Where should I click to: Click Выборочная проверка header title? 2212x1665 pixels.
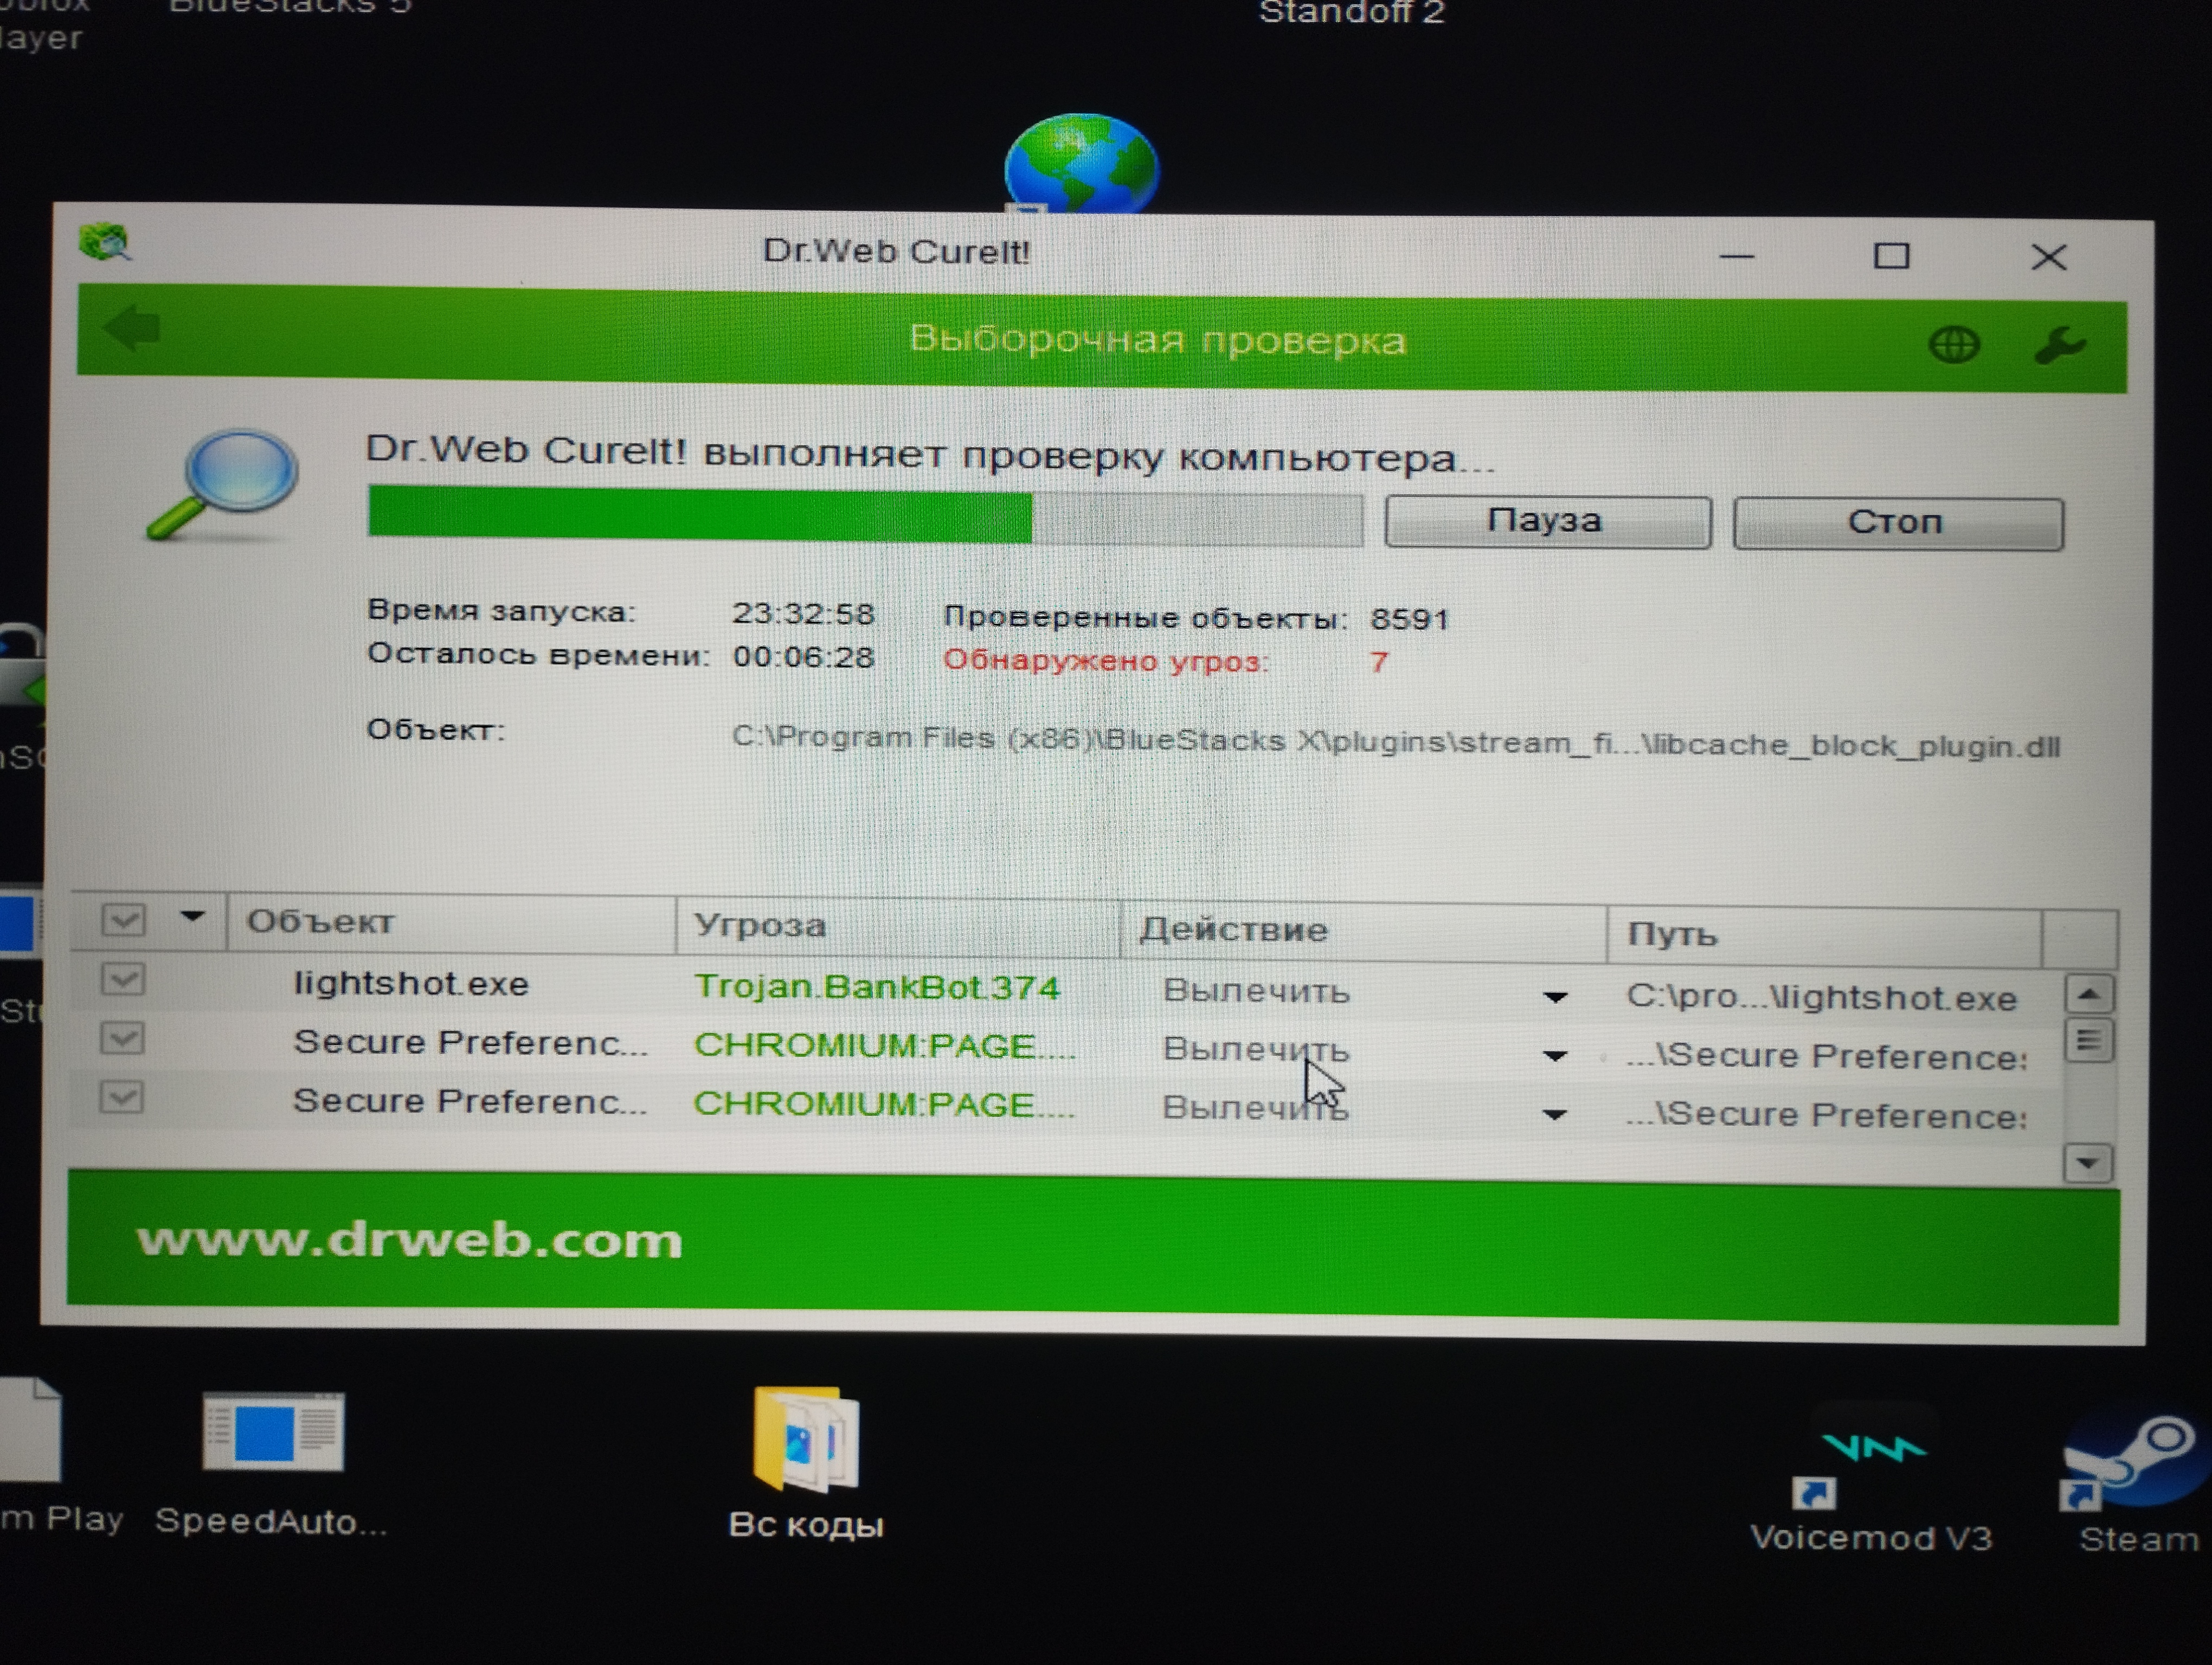[x=1157, y=340]
